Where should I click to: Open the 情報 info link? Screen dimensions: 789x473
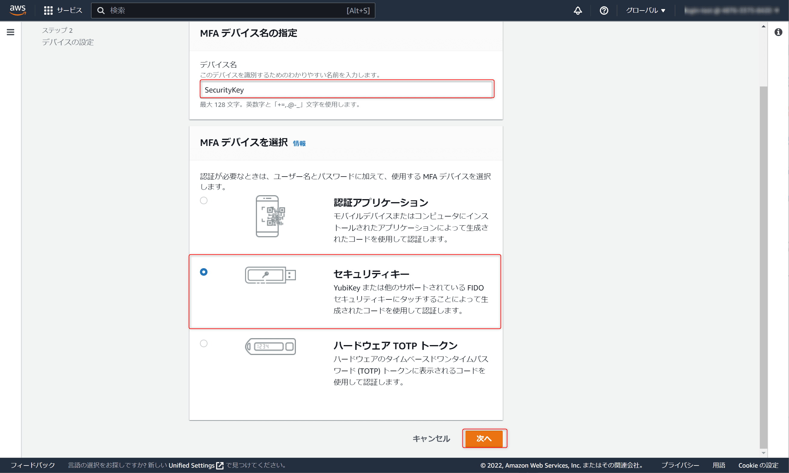point(299,144)
